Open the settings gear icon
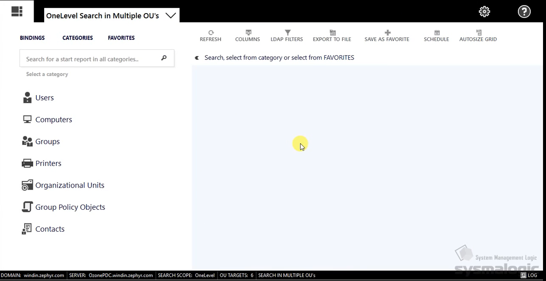The width and height of the screenshot is (546, 281). 484,11
